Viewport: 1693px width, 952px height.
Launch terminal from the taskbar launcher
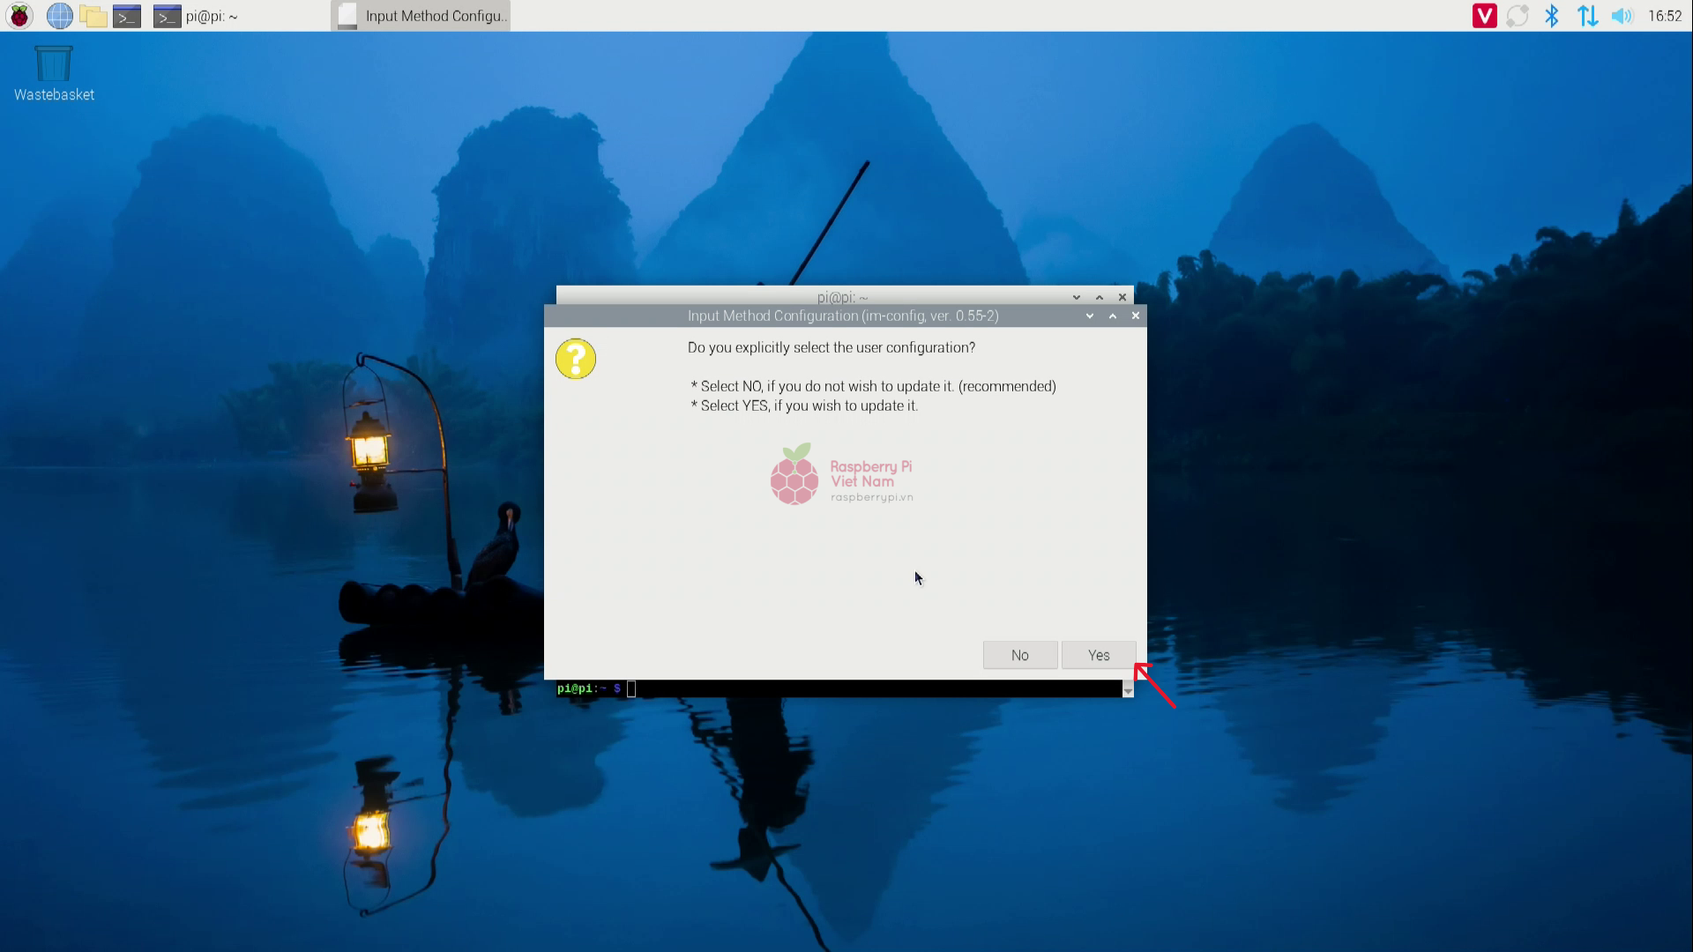[x=127, y=16]
